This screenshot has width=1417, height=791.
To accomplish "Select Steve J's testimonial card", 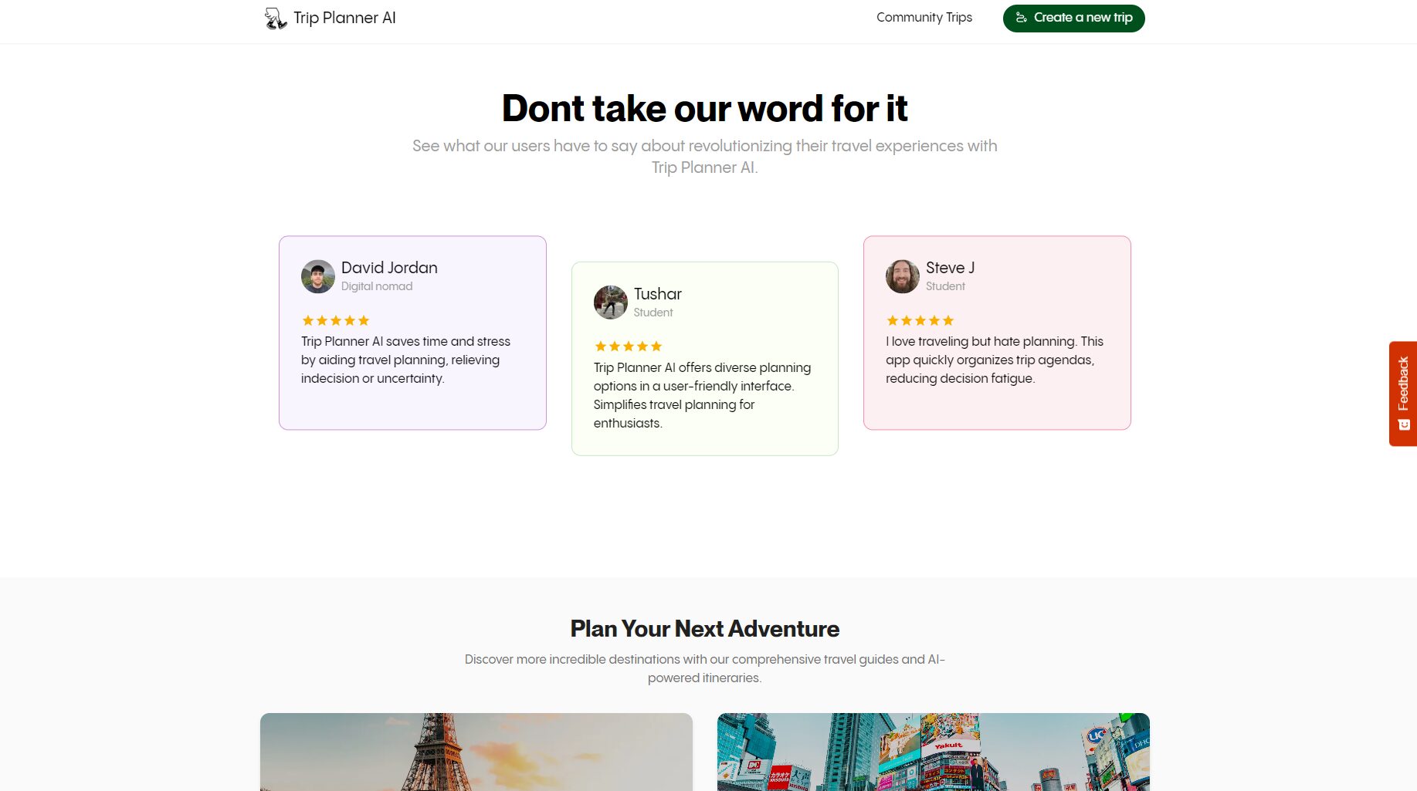I will click(997, 332).
